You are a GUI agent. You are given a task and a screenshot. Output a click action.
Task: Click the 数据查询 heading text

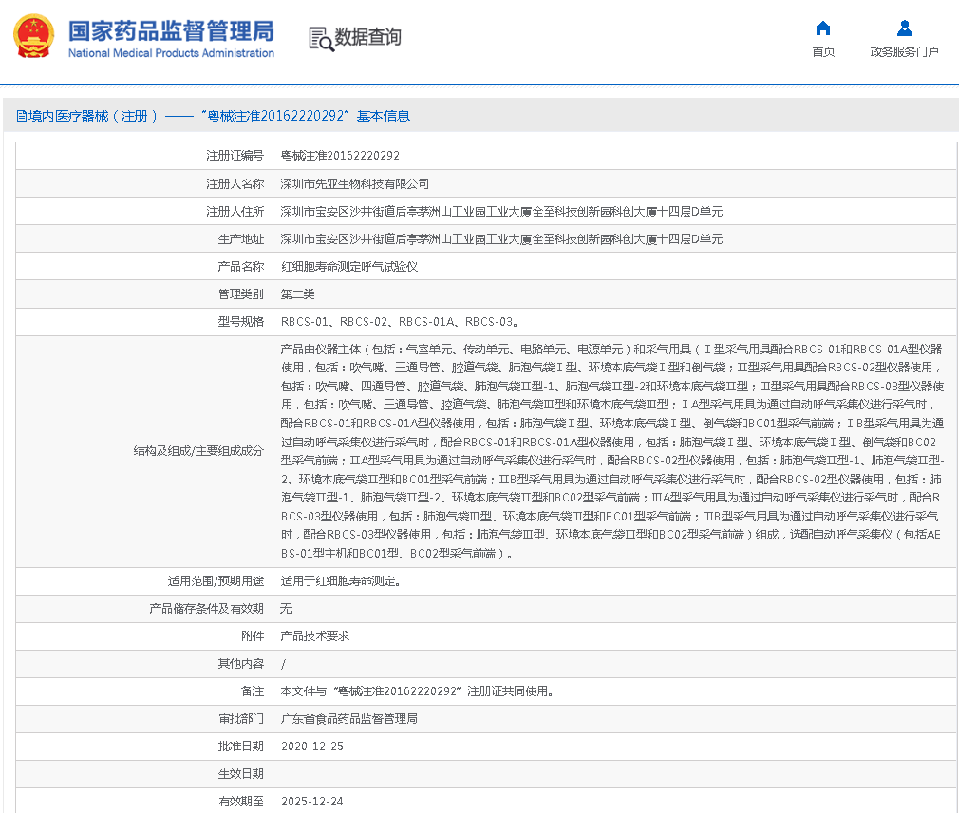coord(367,37)
